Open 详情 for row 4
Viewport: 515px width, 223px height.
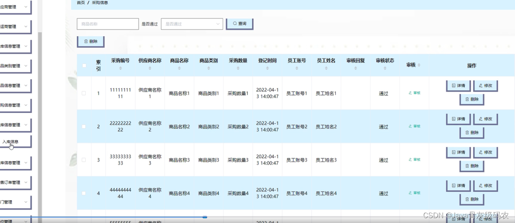(x=459, y=185)
